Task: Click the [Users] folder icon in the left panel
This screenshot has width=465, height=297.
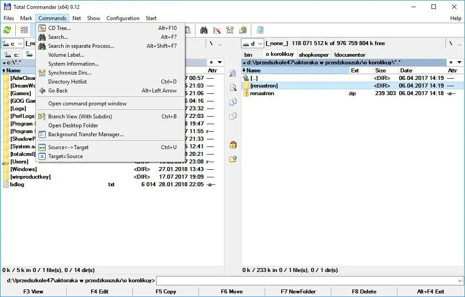Action: tap(5, 162)
